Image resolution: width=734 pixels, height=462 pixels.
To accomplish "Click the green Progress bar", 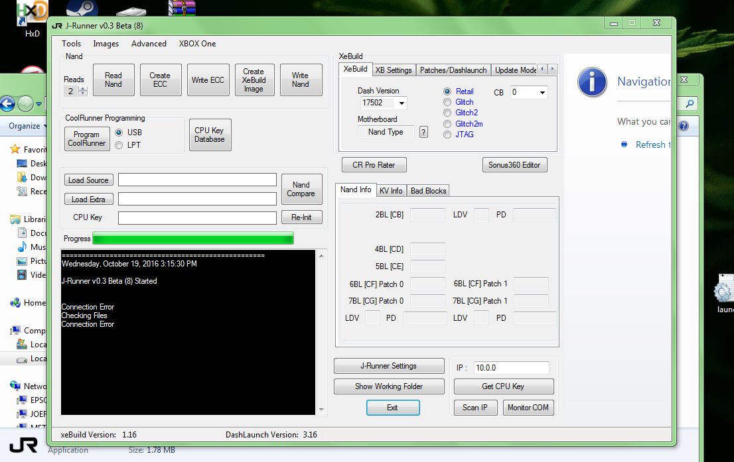I will pos(193,239).
